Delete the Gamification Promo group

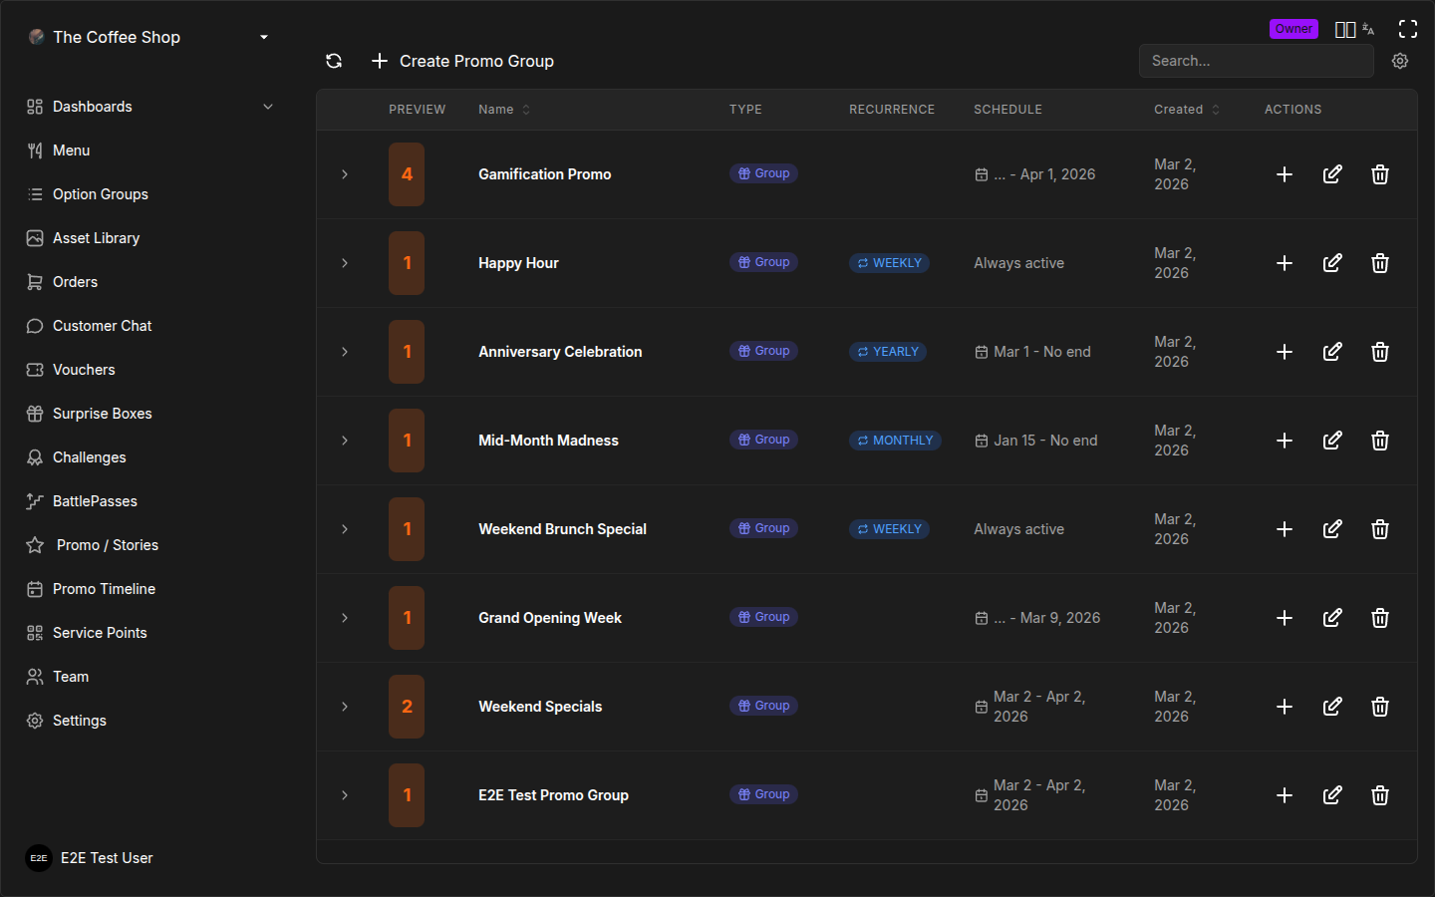point(1379,174)
